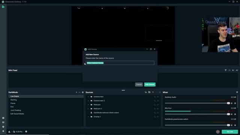Open performance stats chart icon in status bar
The image size is (240, 135).
(x=9, y=132)
